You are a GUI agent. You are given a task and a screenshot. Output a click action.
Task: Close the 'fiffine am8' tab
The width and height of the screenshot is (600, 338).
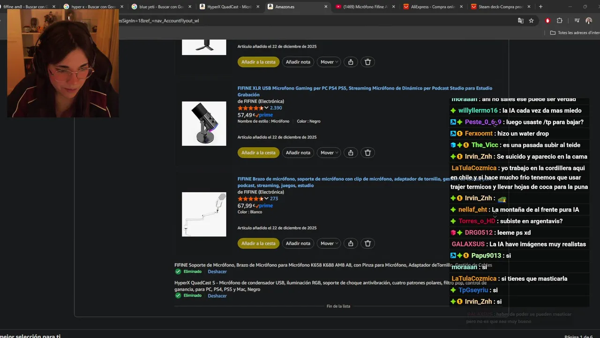click(x=54, y=7)
